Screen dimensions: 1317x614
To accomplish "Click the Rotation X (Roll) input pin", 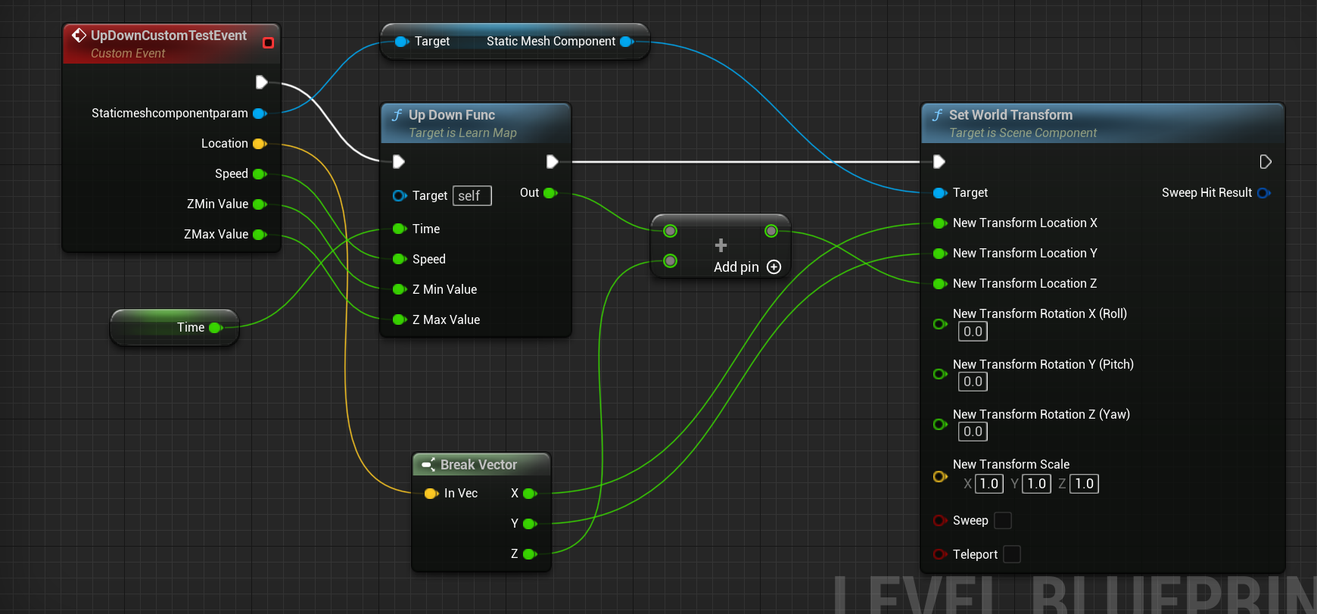I will pyautogui.click(x=940, y=324).
